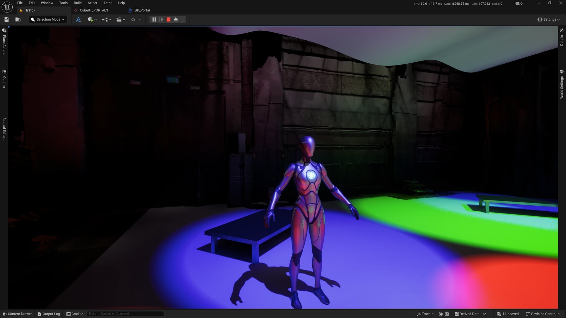Click the circular trace status icon in status bar
Viewport: 566px width, 318px height.
tap(441, 314)
